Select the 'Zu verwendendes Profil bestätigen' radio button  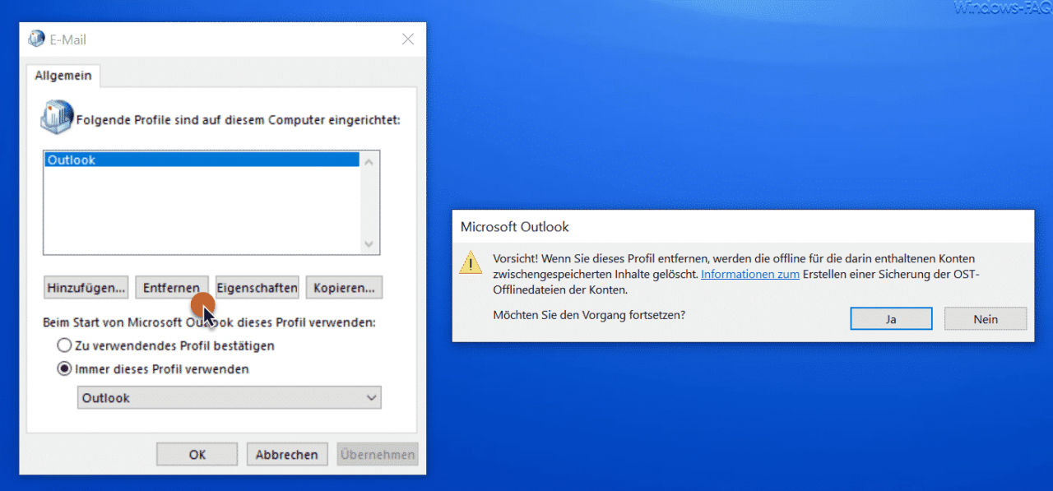pos(64,345)
